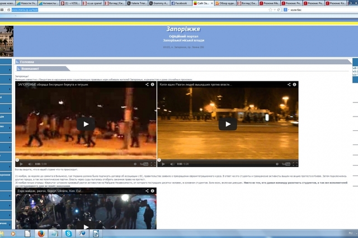Click the city hall building image in the header
The height and width of the screenshot is (238, 358).
[7, 41]
